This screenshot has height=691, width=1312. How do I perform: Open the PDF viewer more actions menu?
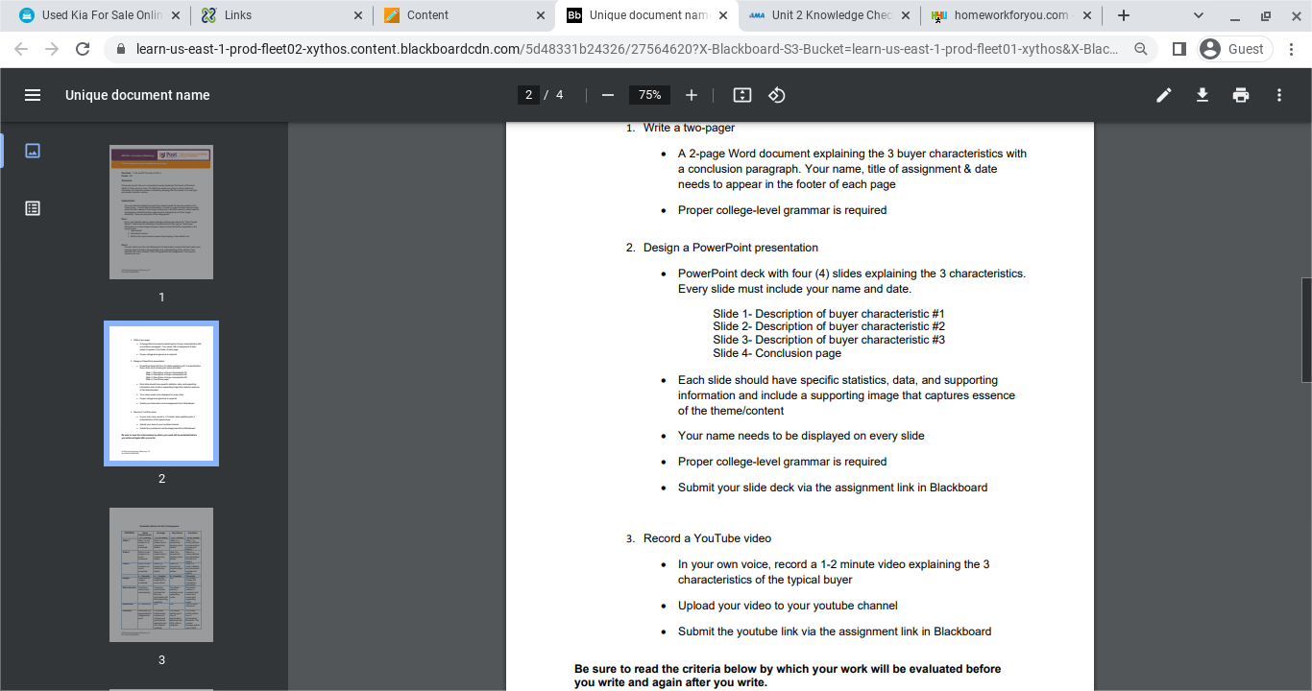tap(1279, 95)
